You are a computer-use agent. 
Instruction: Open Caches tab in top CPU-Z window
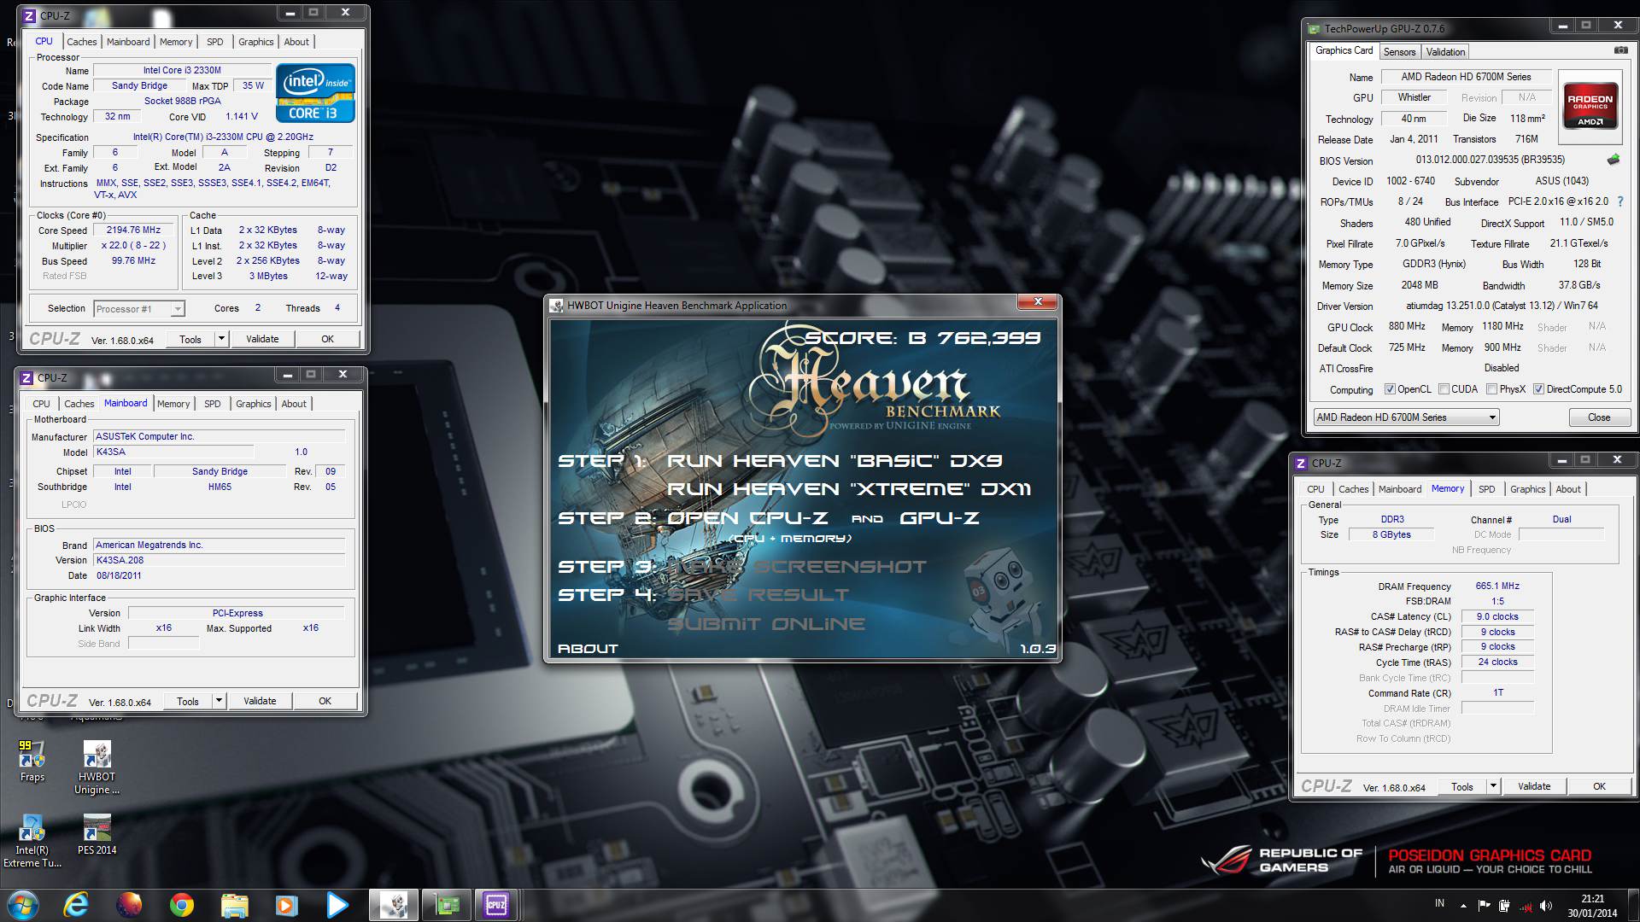click(x=82, y=42)
